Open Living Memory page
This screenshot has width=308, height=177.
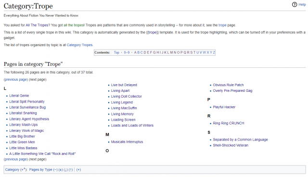pos(122,114)
